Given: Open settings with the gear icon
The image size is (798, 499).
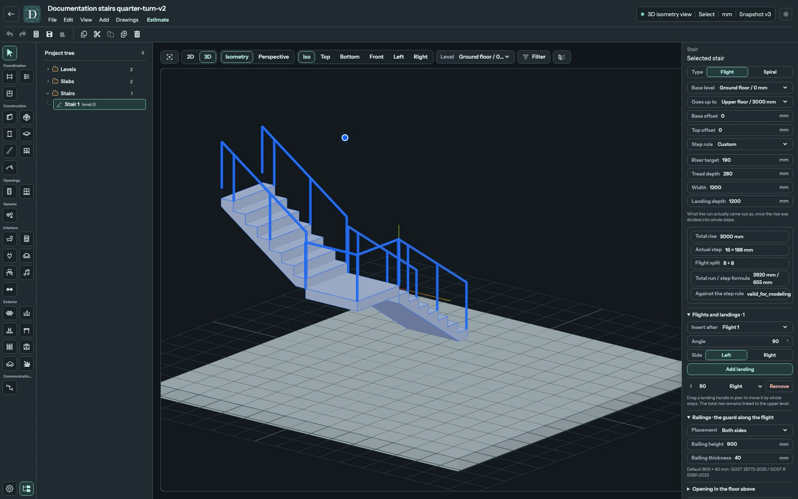Looking at the screenshot, I should point(10,489).
